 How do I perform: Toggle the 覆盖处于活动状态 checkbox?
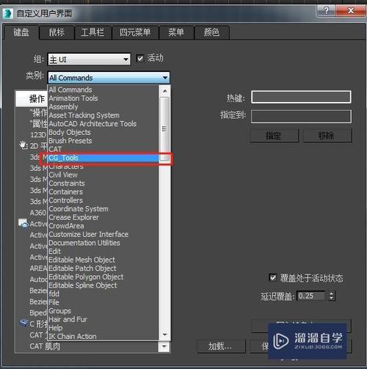point(272,278)
